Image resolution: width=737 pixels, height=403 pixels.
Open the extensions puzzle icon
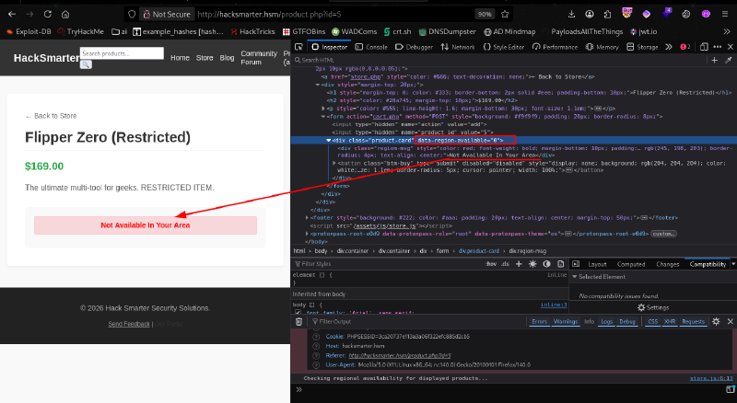click(x=607, y=14)
